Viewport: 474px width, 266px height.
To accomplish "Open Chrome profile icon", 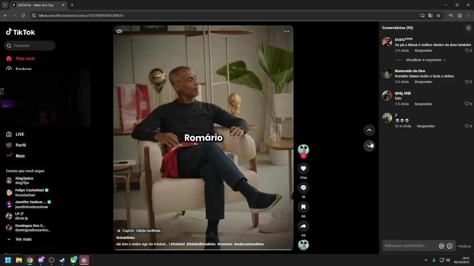I will 460,16.
